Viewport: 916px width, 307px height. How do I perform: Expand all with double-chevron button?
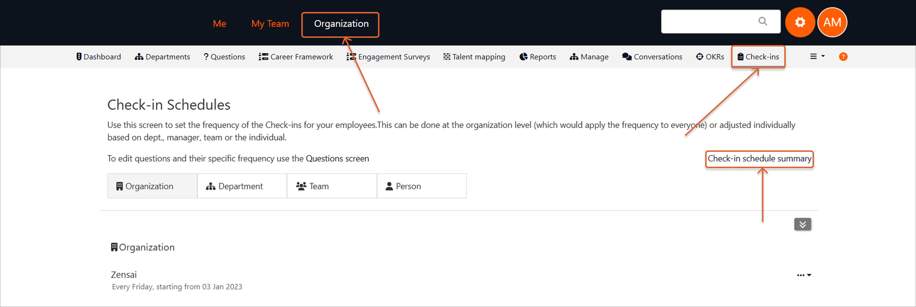coord(802,224)
